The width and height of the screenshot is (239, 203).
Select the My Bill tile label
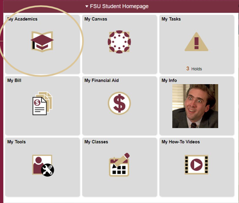(x=14, y=80)
